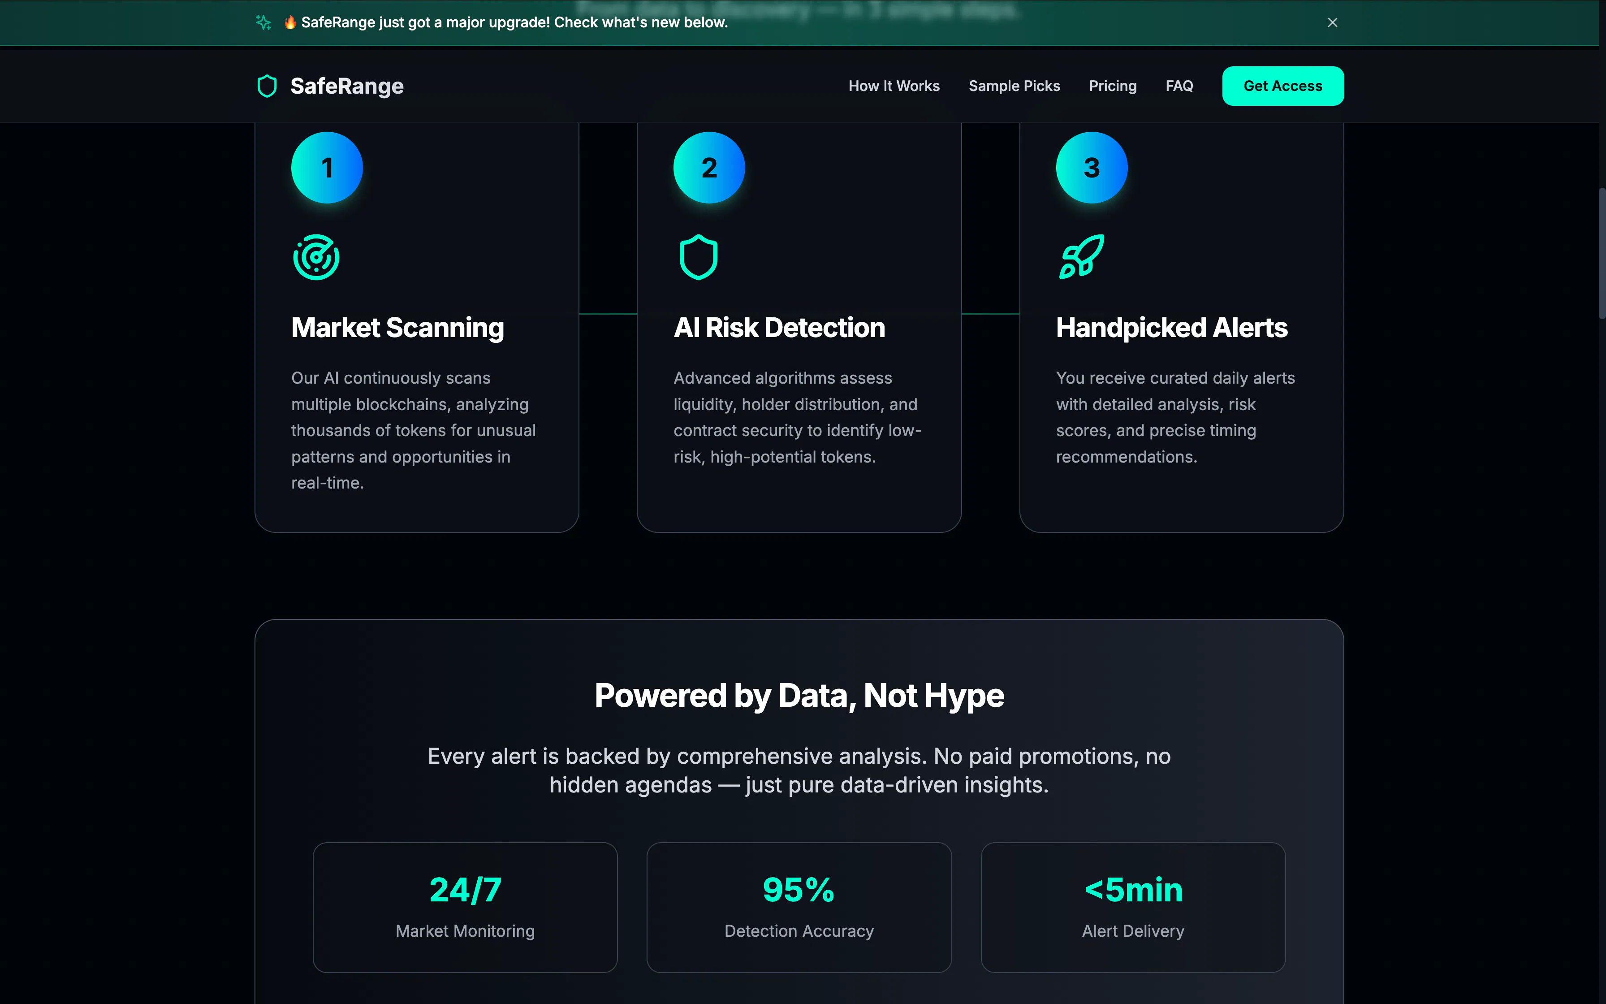
Task: Click the Alert Delivery label
Action: tap(1134, 931)
